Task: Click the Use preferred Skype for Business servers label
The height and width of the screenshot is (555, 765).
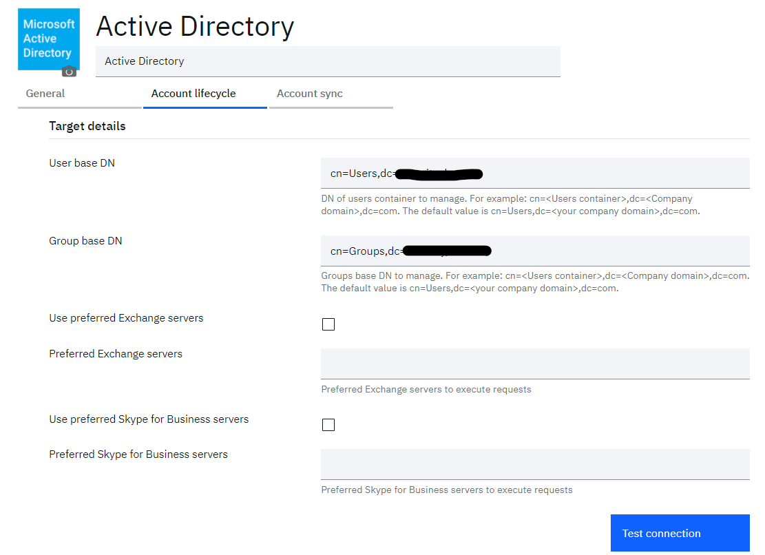Action: (x=149, y=419)
